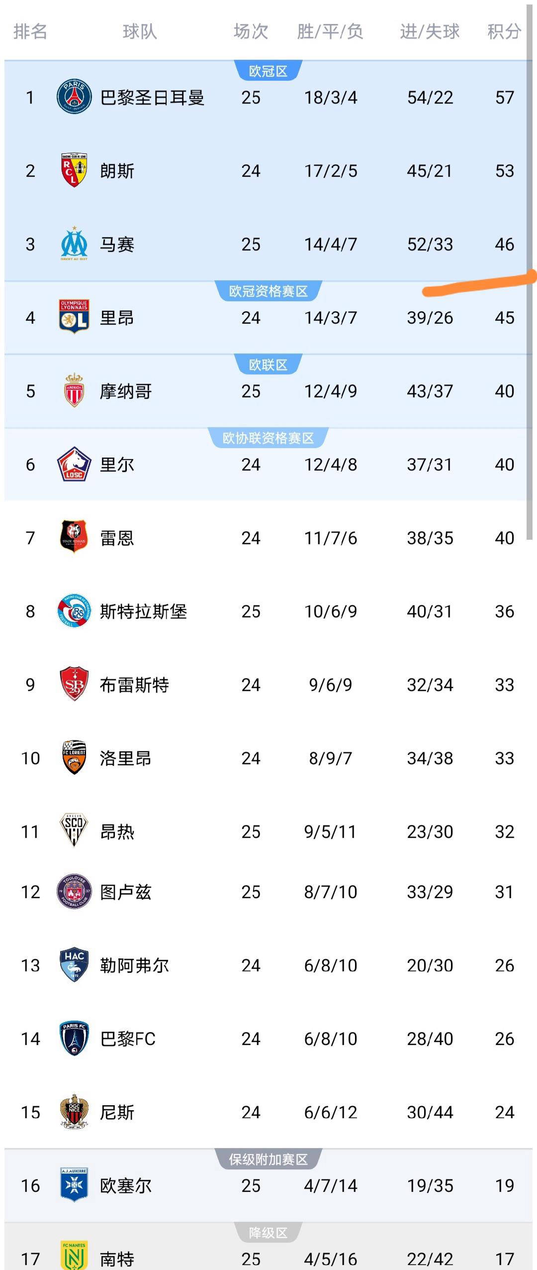This screenshot has height=1270, width=537.
Task: Tap the 积分 column header
Action: (504, 31)
